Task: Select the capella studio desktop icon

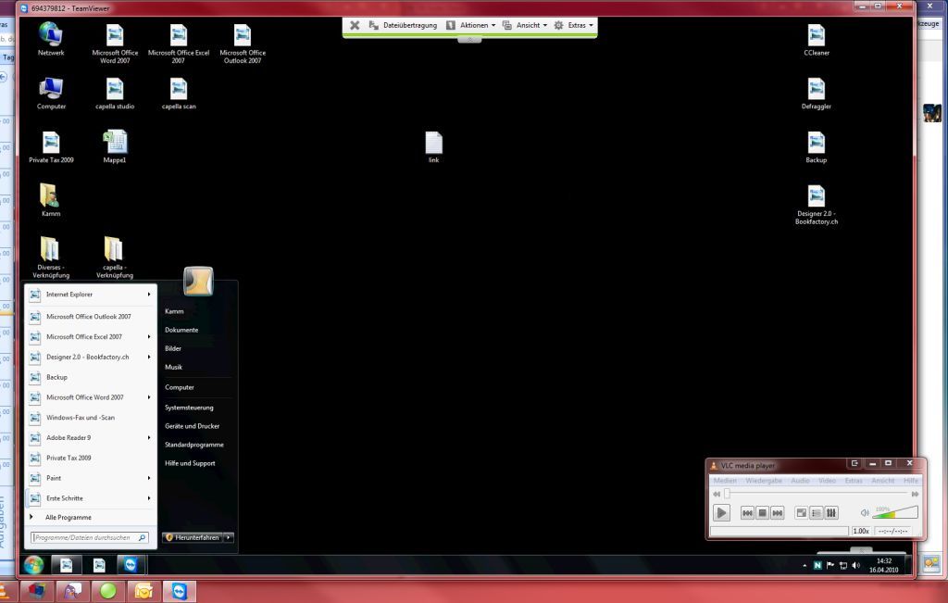Action: (x=115, y=94)
